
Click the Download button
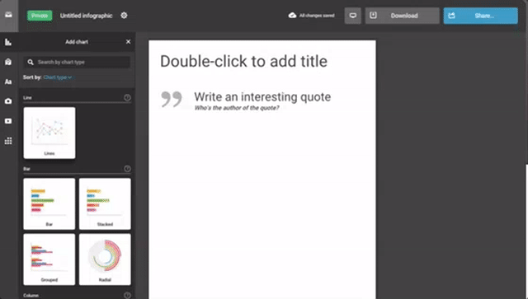point(402,16)
